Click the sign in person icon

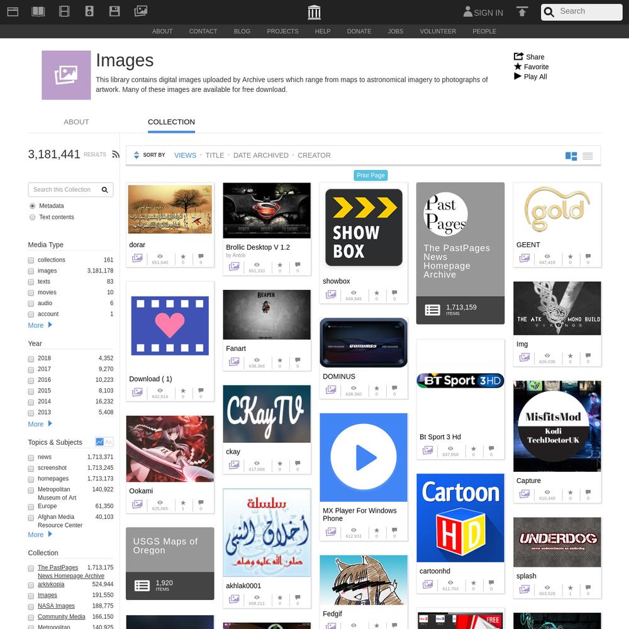pos(468,11)
